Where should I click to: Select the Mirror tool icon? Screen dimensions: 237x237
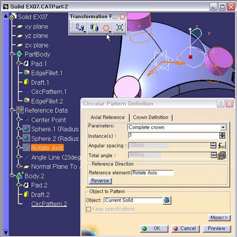(x=94, y=27)
